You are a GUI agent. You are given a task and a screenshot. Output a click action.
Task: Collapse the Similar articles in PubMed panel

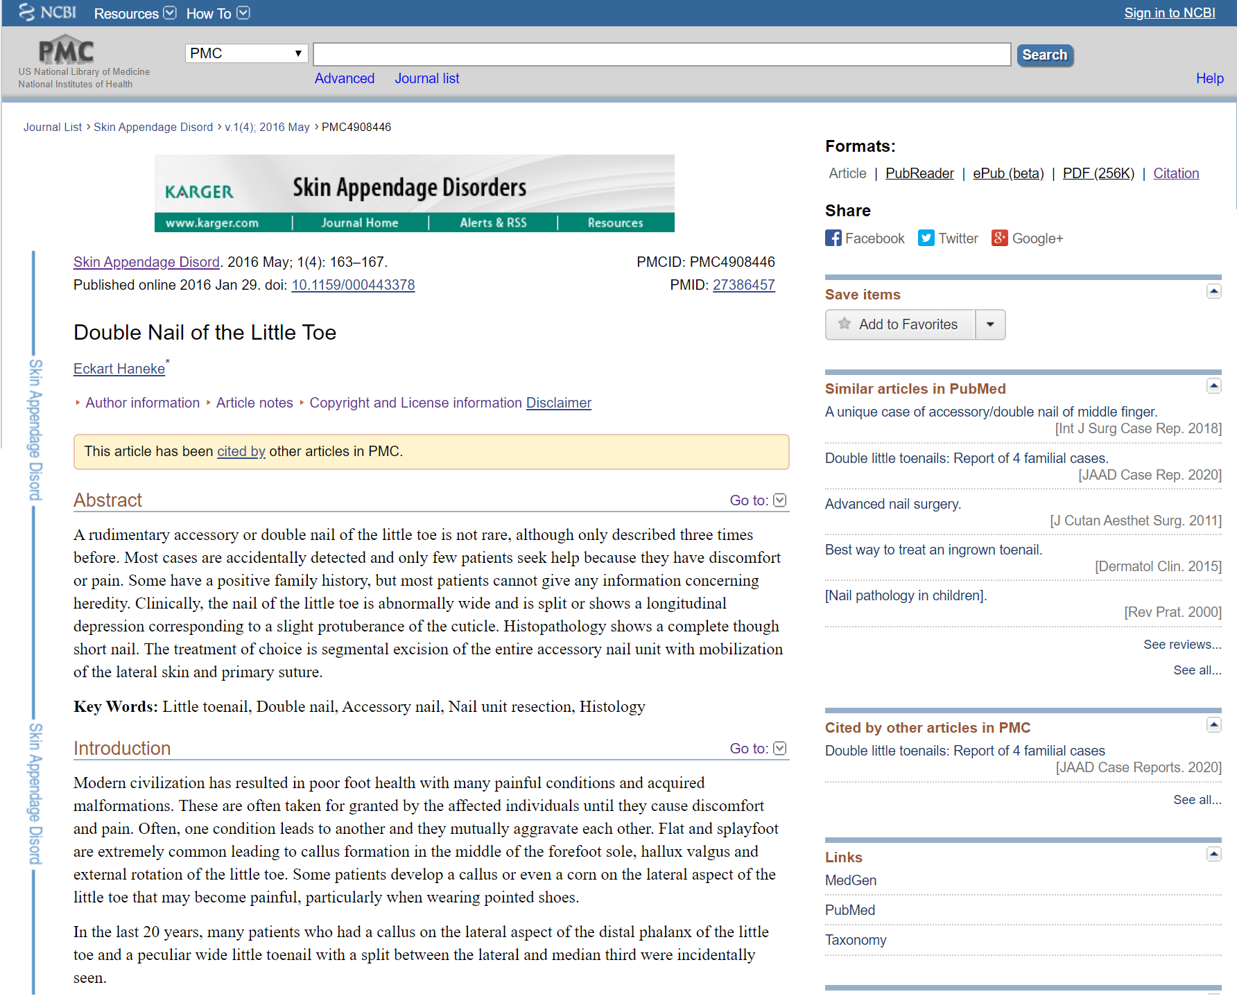(x=1213, y=386)
